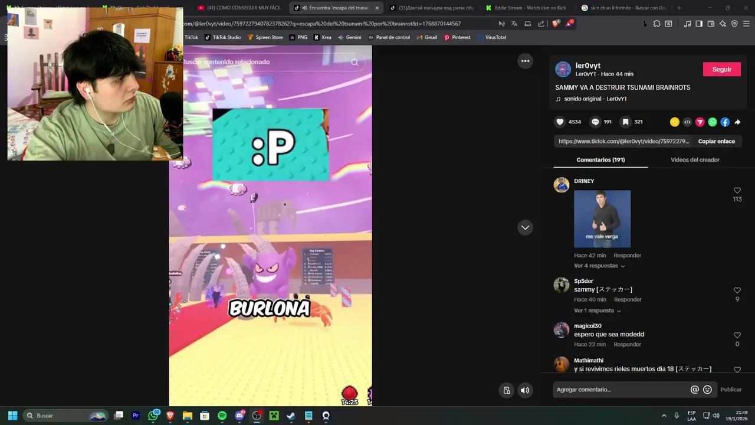Image resolution: width=755 pixels, height=425 pixels.
Task: Open the browser hamburger main menu
Action: point(746,24)
